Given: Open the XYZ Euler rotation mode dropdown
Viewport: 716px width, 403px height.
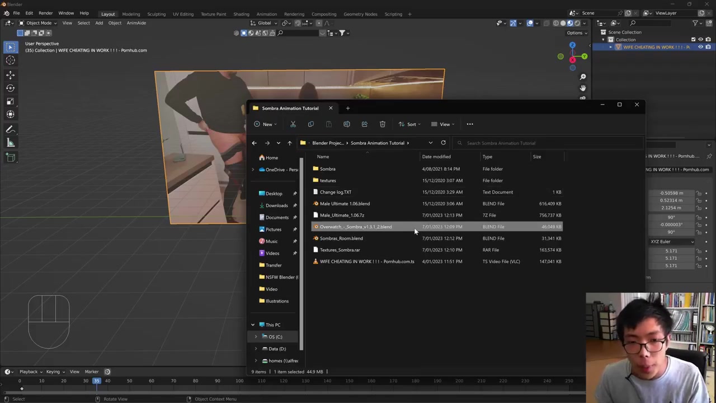Looking at the screenshot, I should (672, 242).
